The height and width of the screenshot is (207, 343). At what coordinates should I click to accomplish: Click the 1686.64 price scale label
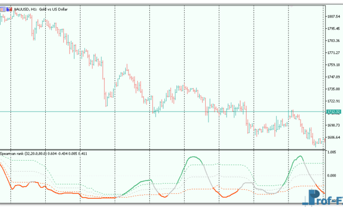point(334,137)
